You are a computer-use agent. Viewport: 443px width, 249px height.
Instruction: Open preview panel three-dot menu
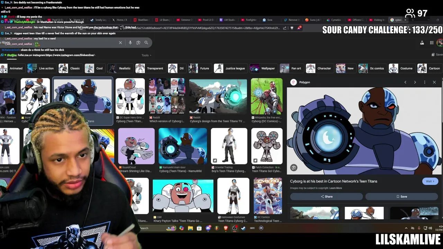click(425, 82)
